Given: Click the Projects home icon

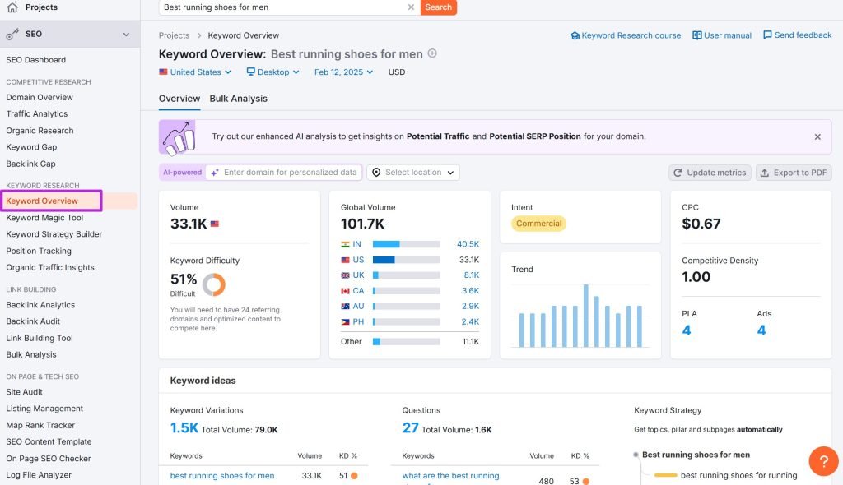Looking at the screenshot, I should click(12, 7).
